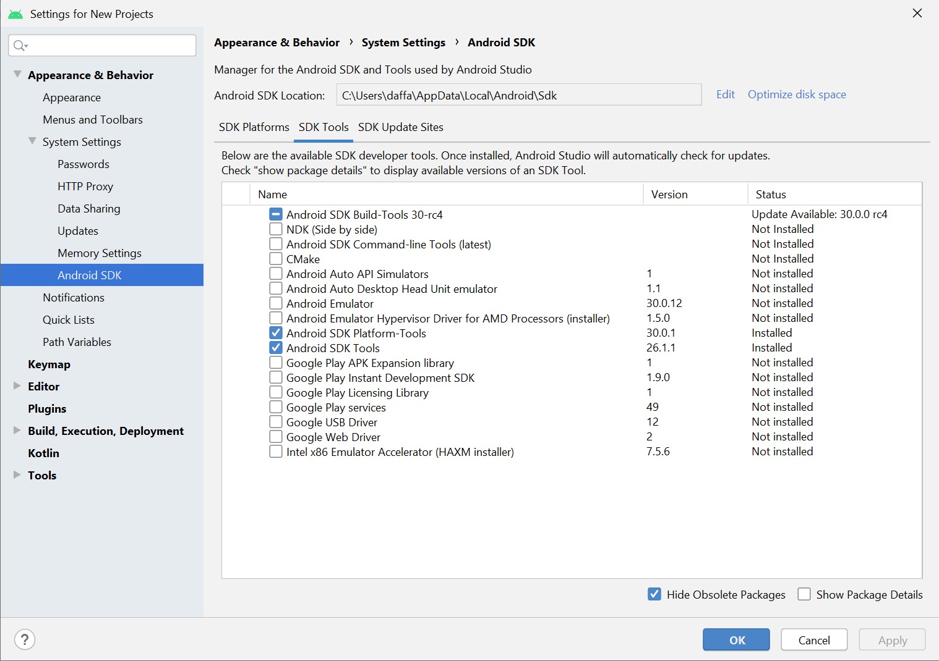
Task: Select Android Auto API Simulators checkbox
Action: click(276, 274)
